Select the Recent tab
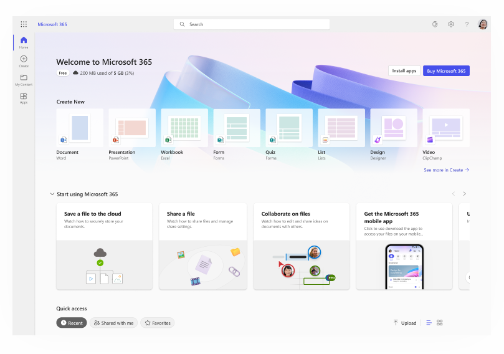This screenshot has width=504, height=354. point(72,323)
